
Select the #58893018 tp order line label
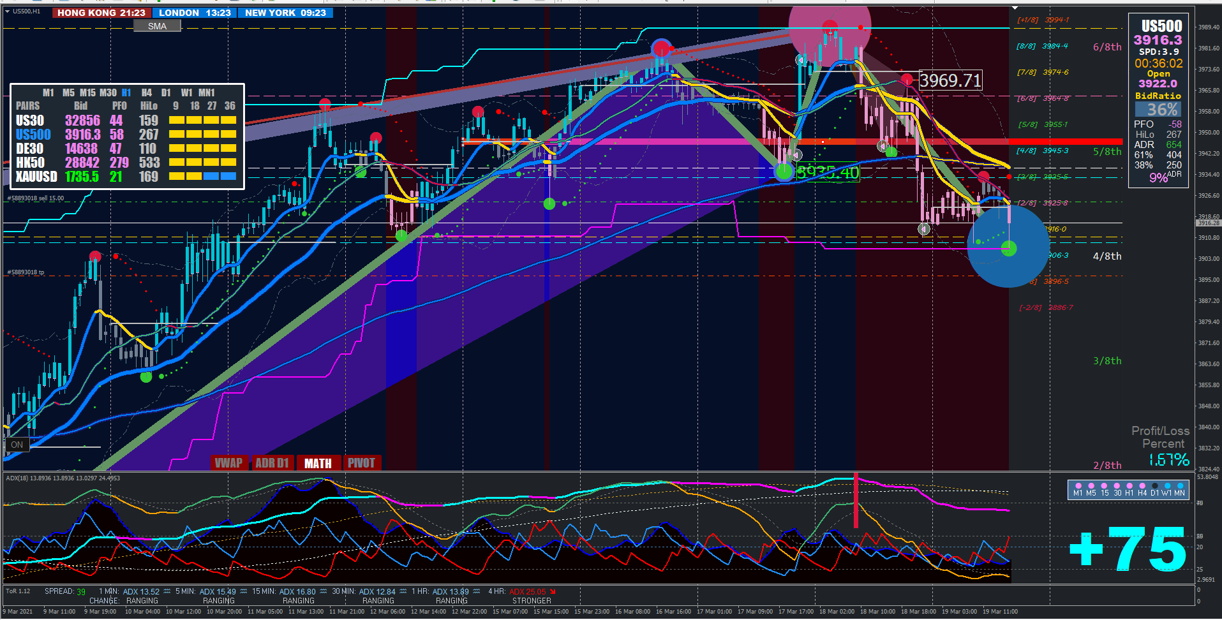(26, 272)
